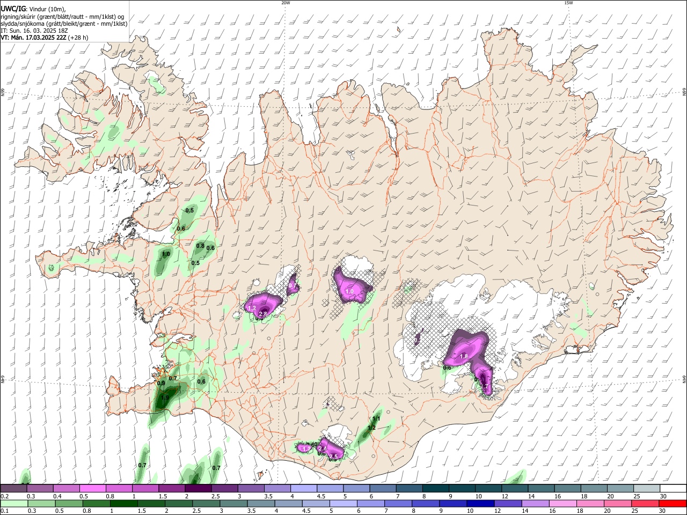Screen dimensions: 687x515
Task: Pick the darkest purple swatch labeled 2 in the top row
Action: pyautogui.click(x=198, y=489)
